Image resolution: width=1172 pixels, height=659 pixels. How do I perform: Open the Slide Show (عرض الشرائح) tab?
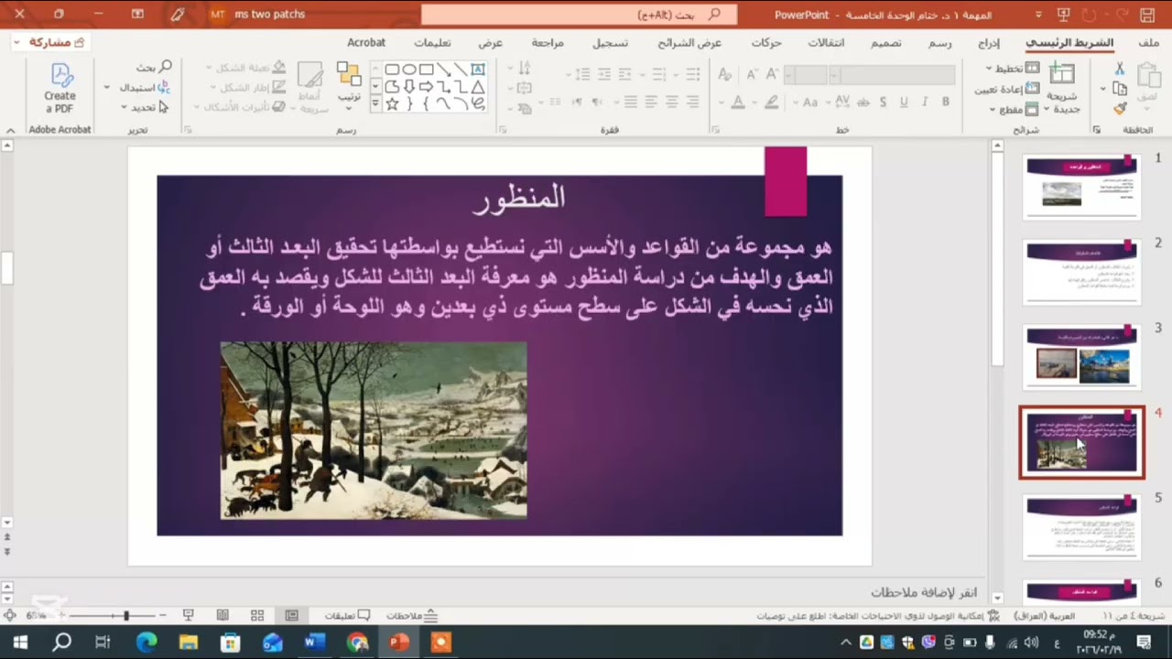click(x=689, y=43)
